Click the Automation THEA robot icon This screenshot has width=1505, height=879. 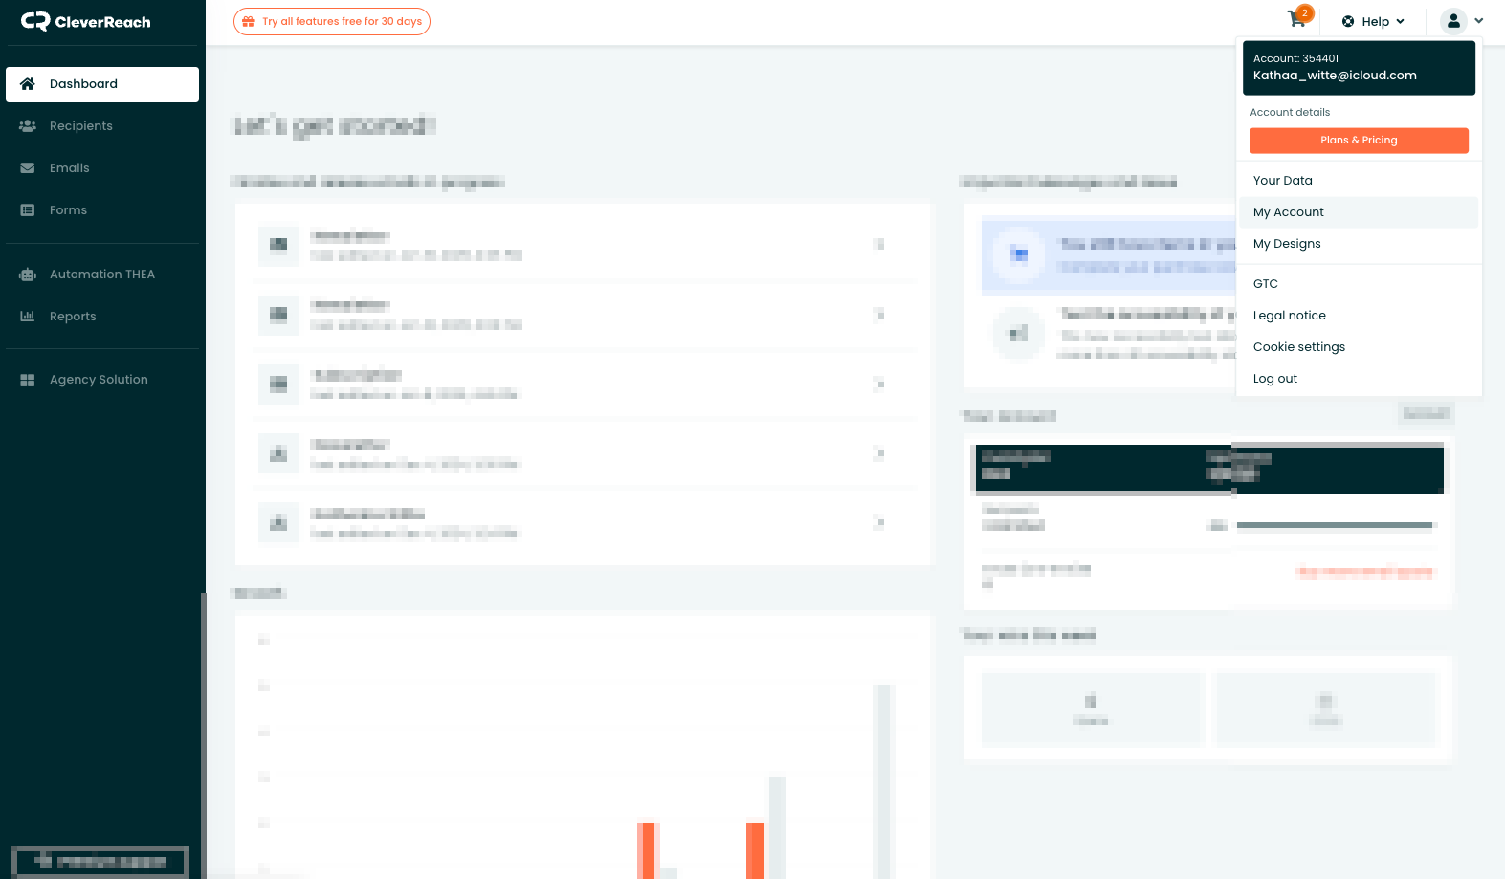tap(28, 275)
